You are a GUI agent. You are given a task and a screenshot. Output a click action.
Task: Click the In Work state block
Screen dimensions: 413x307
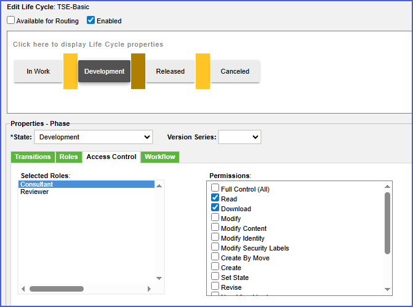point(38,71)
